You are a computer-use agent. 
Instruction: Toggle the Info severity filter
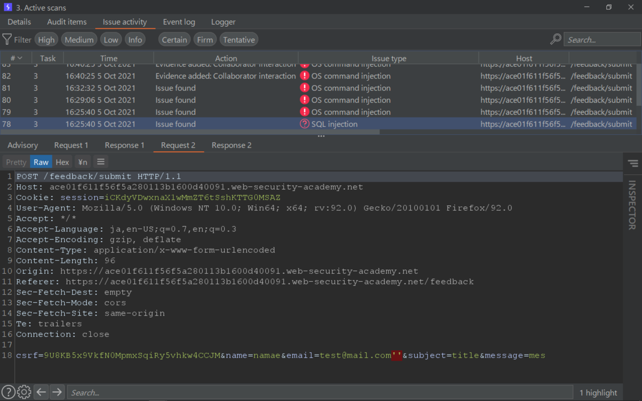135,40
